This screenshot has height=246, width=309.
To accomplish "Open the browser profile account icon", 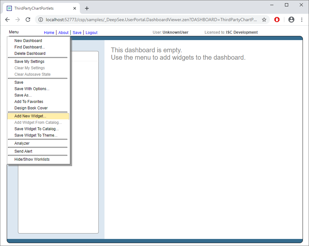I will click(x=291, y=20).
